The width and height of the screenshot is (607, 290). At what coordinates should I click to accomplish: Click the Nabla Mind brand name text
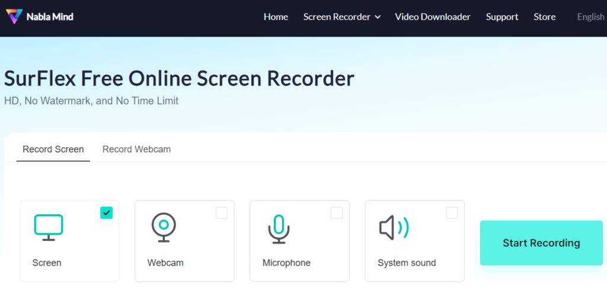[x=50, y=17]
